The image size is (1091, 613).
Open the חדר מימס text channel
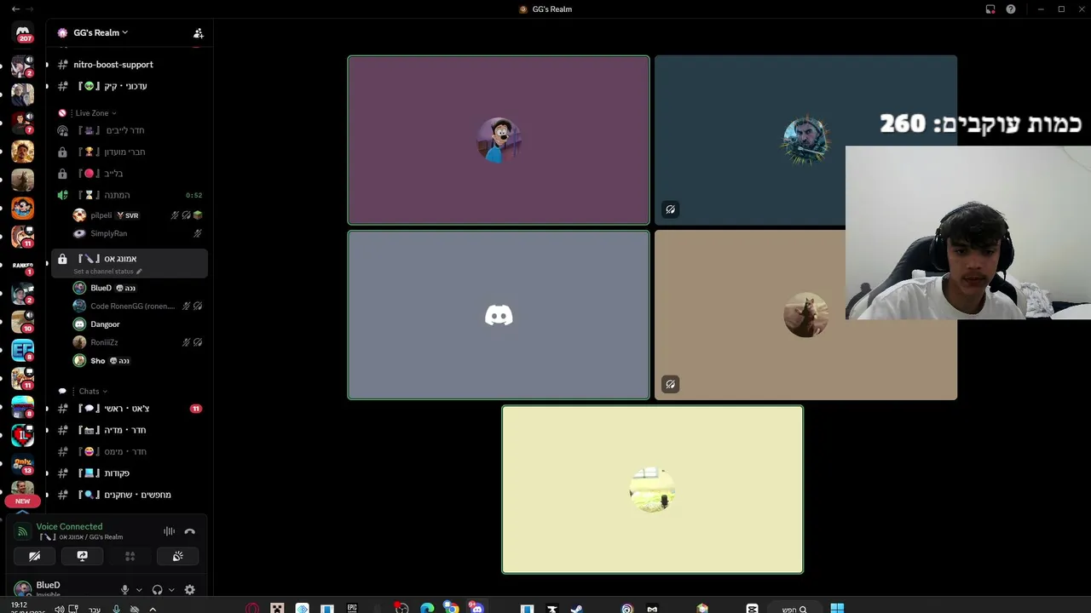[130, 451]
